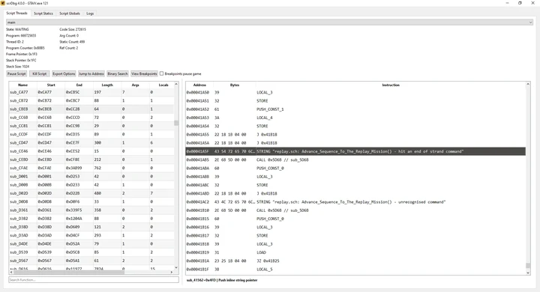Select the sub_CD47 function row
This screenshot has width=540, height=292.
pos(91,143)
